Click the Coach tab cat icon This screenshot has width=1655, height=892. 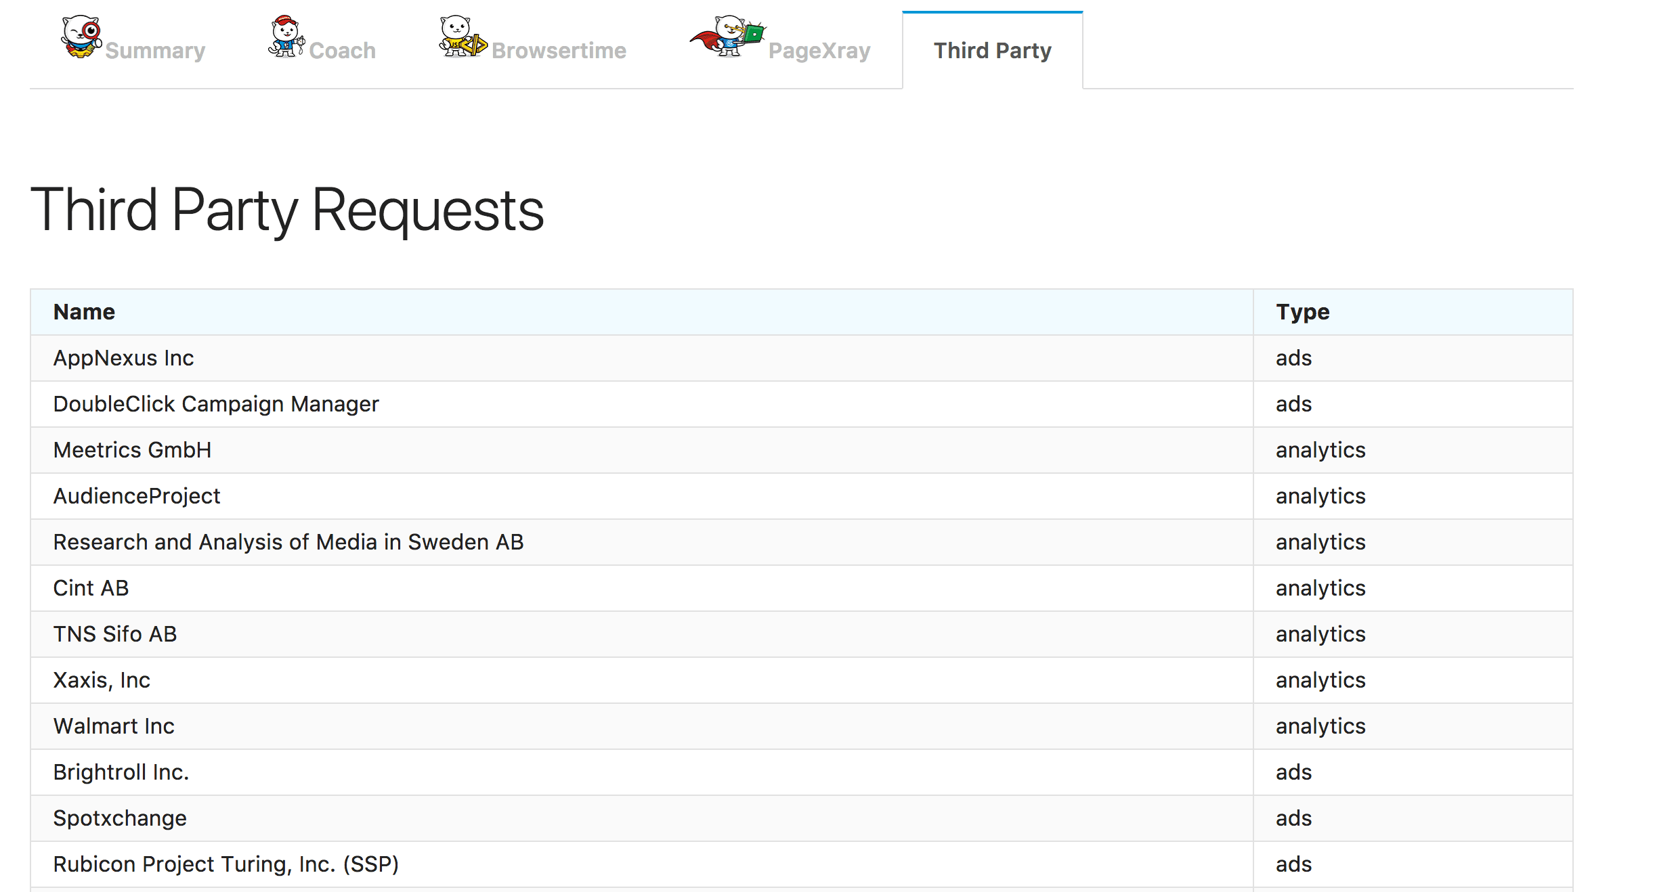(286, 37)
